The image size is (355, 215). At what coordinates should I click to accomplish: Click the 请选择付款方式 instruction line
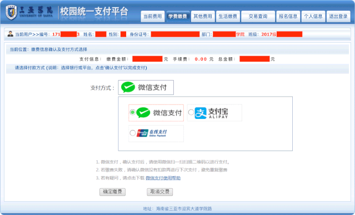coord(81,68)
